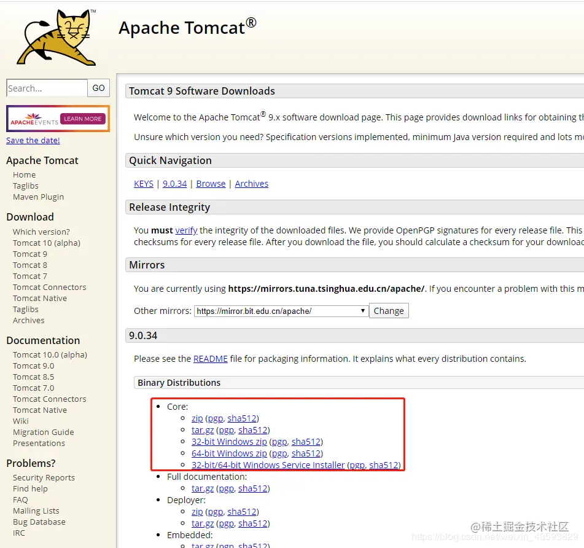Viewport: 584px width, 548px height.
Task: Select Tomcat 7 in Download section
Action: pos(30,276)
